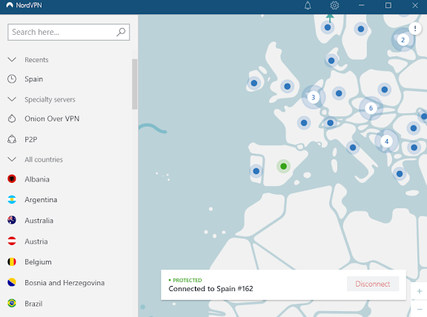Click the search magnifier icon
This screenshot has width=427, height=317.
pyautogui.click(x=121, y=32)
